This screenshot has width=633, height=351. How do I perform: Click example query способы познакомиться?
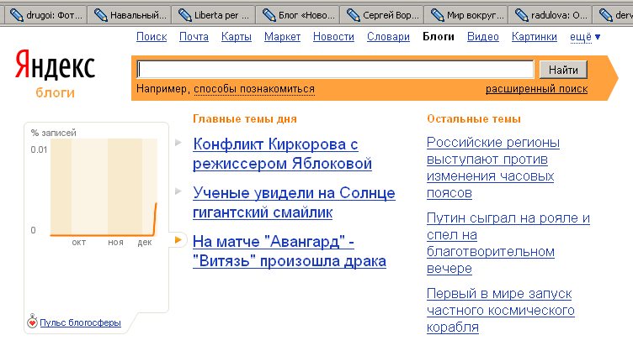(254, 88)
